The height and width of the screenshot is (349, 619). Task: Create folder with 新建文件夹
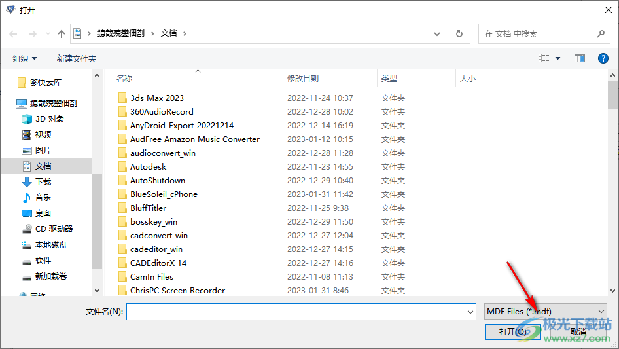pos(77,58)
